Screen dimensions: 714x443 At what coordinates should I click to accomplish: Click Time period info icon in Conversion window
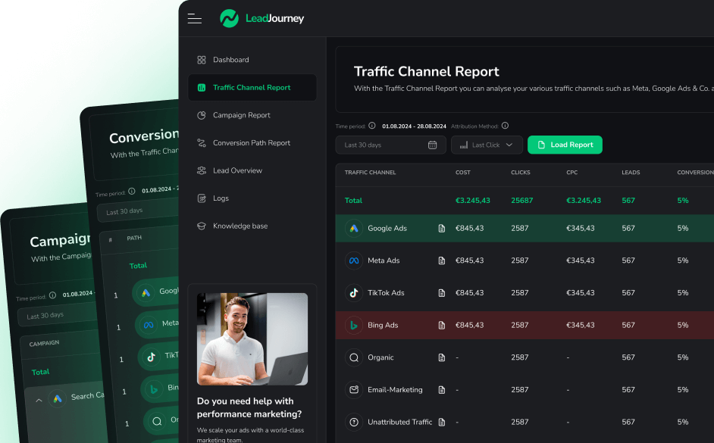click(132, 191)
